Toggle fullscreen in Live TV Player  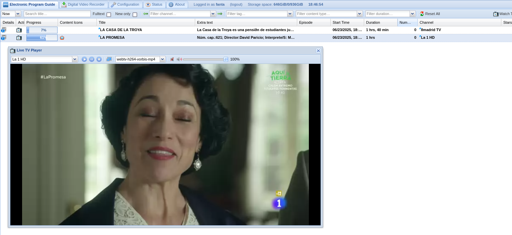109,59
